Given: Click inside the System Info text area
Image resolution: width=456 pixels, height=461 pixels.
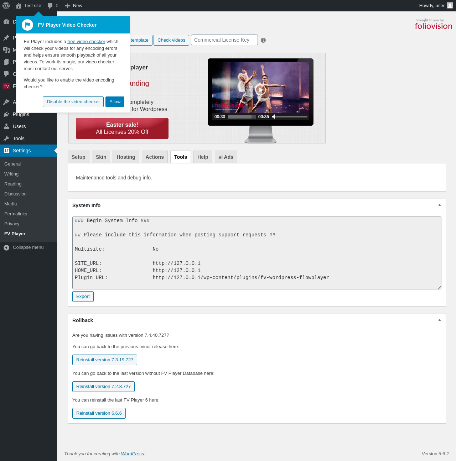Looking at the screenshot, I should tap(257, 253).
